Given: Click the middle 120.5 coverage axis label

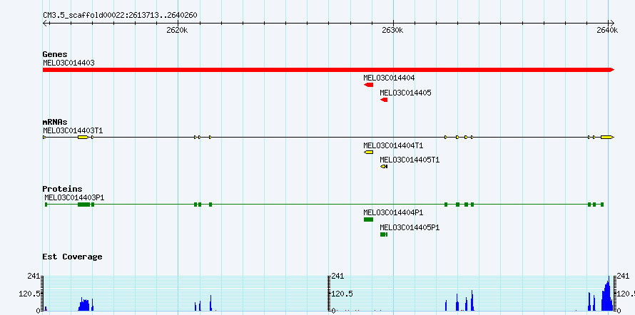Looking at the screenshot, I should coord(342,294).
